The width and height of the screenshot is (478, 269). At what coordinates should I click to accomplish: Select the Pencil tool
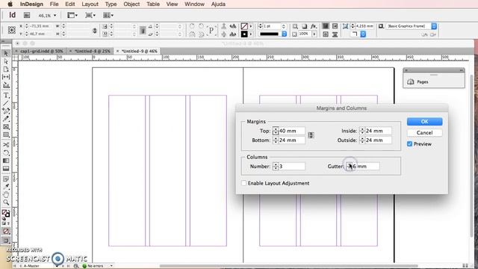coord(6,119)
